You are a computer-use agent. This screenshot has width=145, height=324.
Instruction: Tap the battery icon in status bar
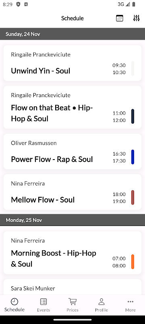[x=134, y=4]
